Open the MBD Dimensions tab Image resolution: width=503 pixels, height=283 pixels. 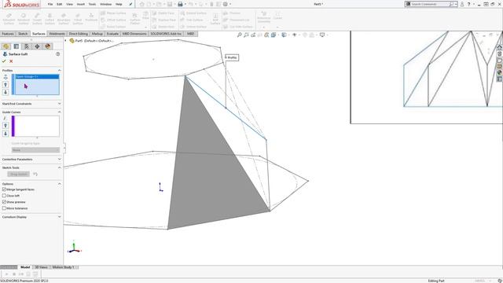point(134,34)
